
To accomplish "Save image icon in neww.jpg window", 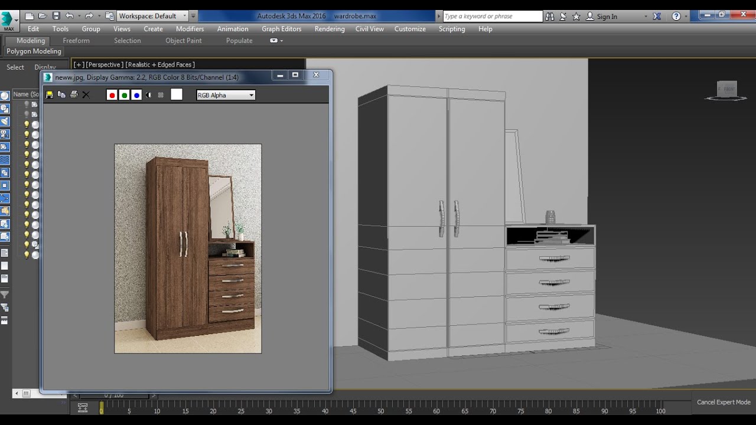I will (x=50, y=94).
